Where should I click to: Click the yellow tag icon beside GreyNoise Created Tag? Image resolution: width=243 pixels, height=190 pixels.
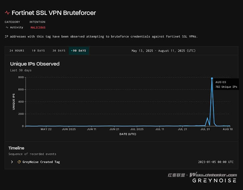tap(19, 162)
